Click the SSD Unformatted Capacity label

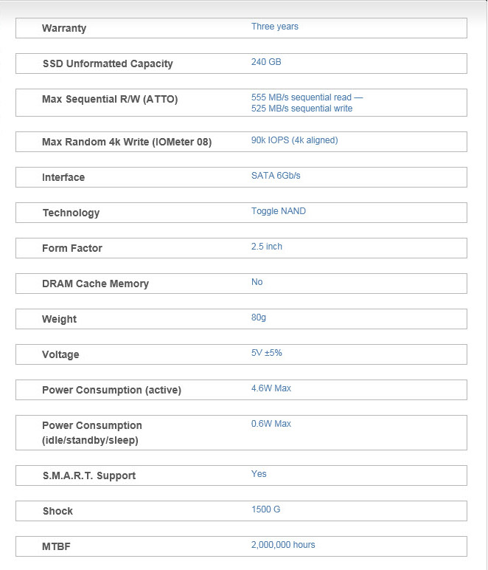[108, 63]
